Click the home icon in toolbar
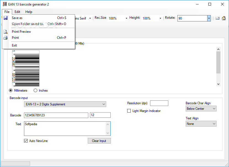Screen dimensions: 229x167 point(223,18)
